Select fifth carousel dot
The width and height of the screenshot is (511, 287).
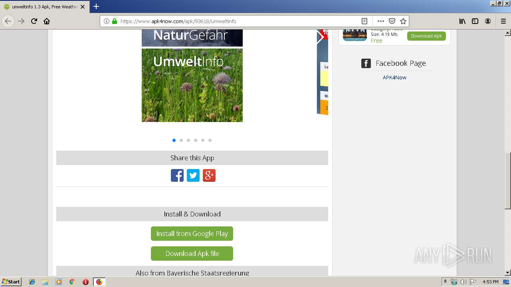[x=203, y=140]
